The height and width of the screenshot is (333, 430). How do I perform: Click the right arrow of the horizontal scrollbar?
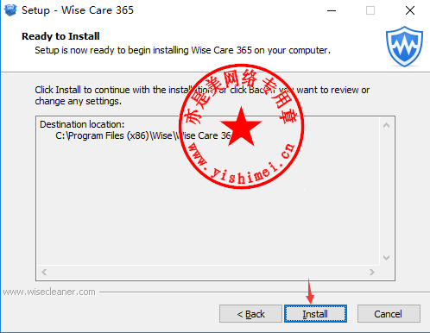[372, 272]
